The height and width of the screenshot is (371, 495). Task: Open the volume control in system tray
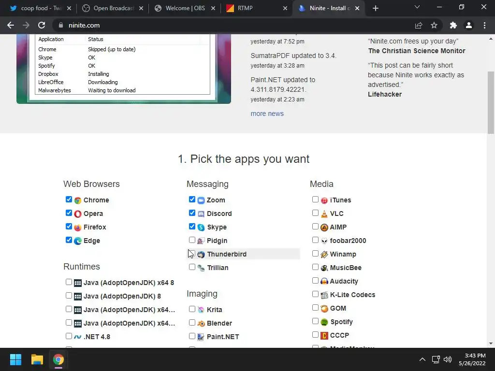(447, 359)
